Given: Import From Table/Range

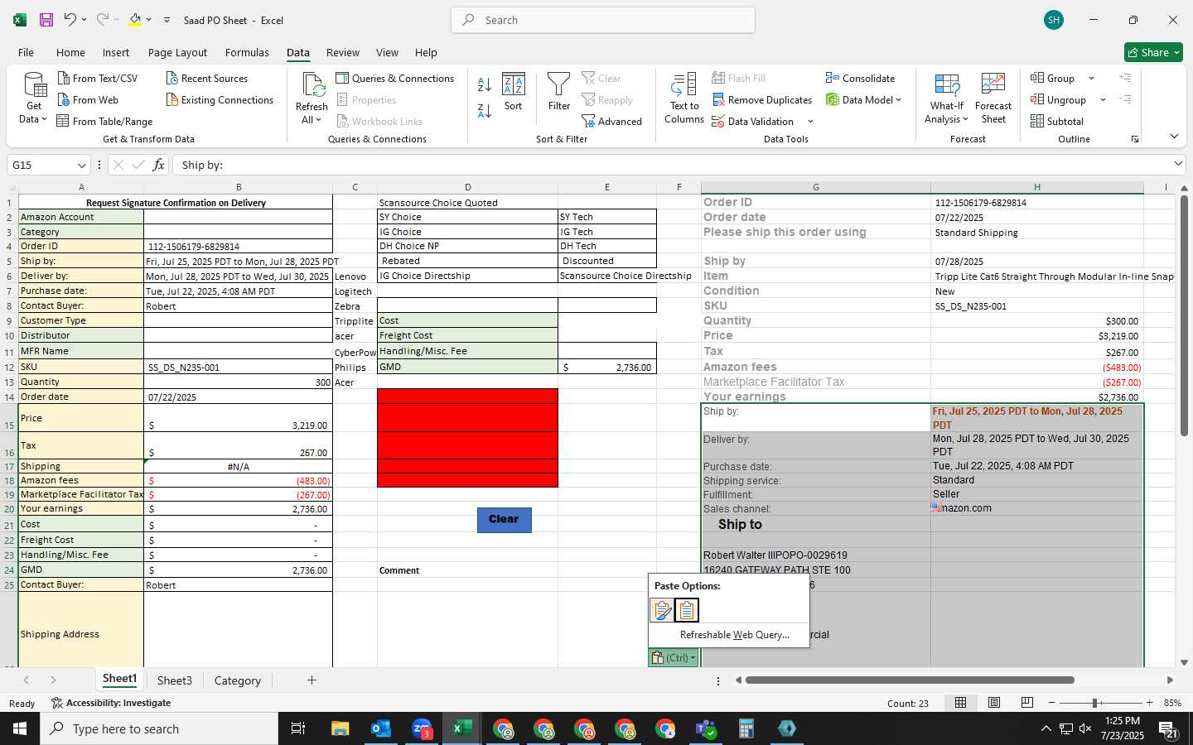Looking at the screenshot, I should pyautogui.click(x=104, y=121).
